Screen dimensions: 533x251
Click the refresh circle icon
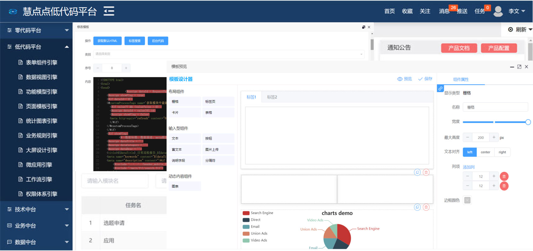tap(510, 30)
